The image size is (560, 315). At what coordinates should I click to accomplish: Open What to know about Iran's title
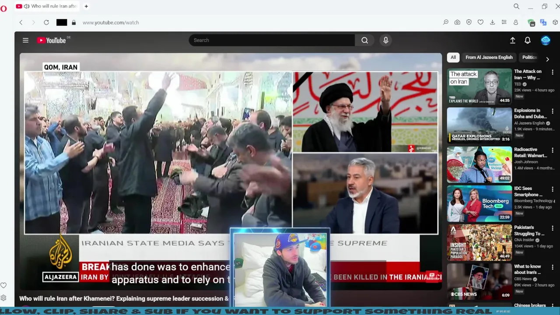coord(528,269)
